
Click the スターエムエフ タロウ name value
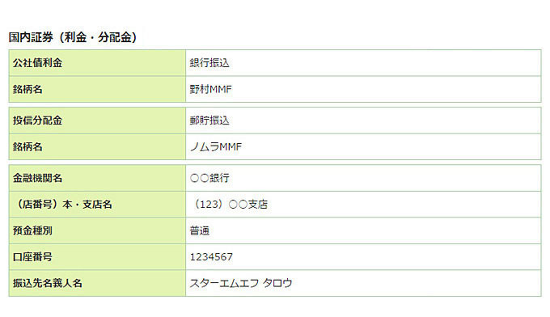pos(241,283)
